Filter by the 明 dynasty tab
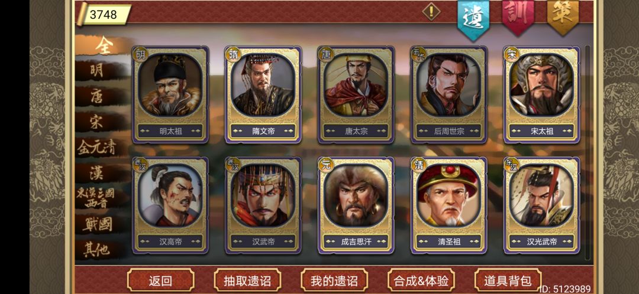 point(98,71)
